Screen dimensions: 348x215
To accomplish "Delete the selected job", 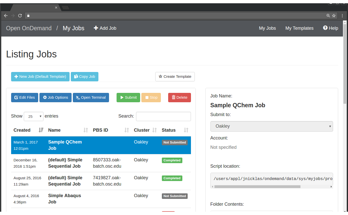I will point(180,97).
